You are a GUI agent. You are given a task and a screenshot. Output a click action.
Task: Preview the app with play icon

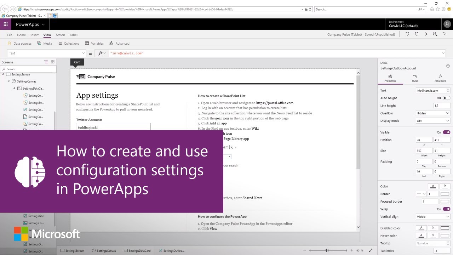coord(426,34)
